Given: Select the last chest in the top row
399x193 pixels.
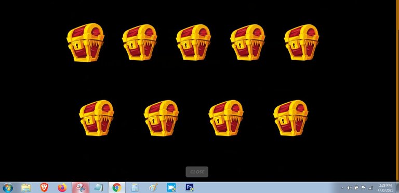Looking at the screenshot, I should pos(301,43).
